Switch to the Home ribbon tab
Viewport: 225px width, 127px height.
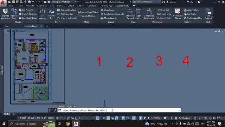[12, 6]
